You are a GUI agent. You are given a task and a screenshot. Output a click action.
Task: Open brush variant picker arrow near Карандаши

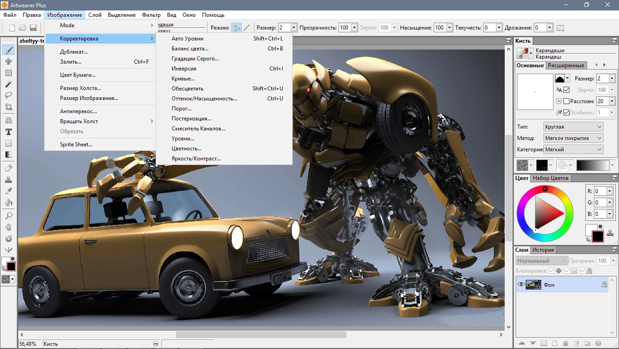(x=531, y=54)
